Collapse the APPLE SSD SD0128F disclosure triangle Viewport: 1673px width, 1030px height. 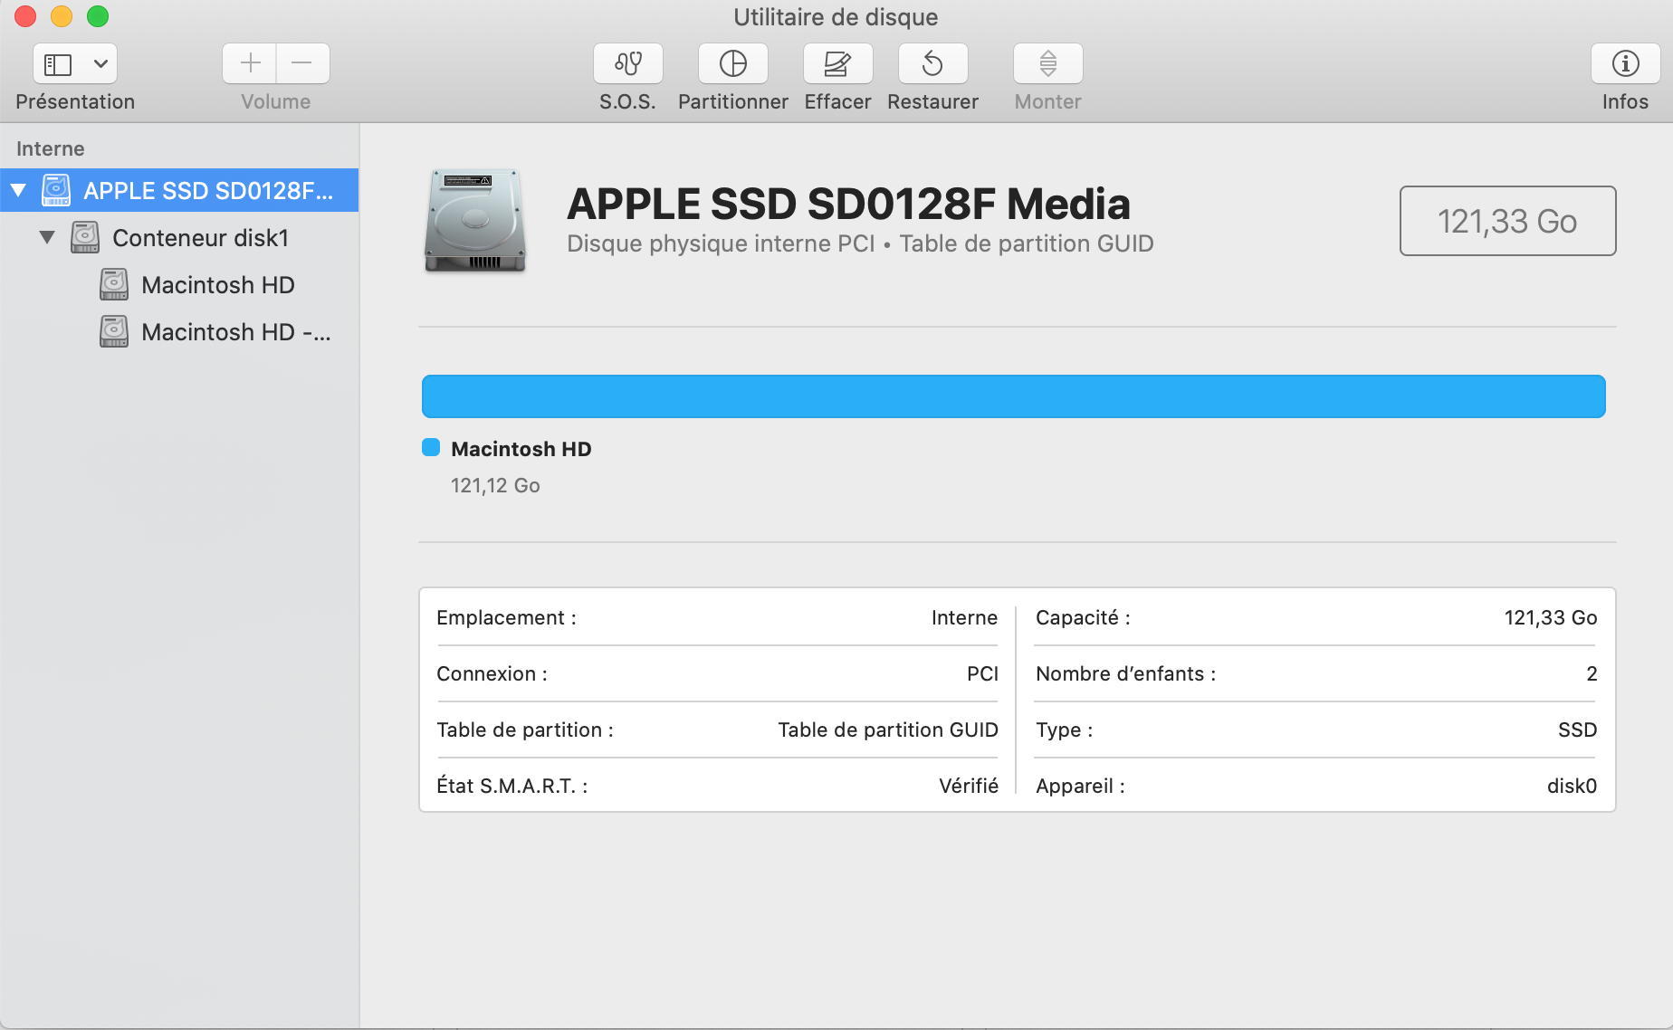pos(18,191)
